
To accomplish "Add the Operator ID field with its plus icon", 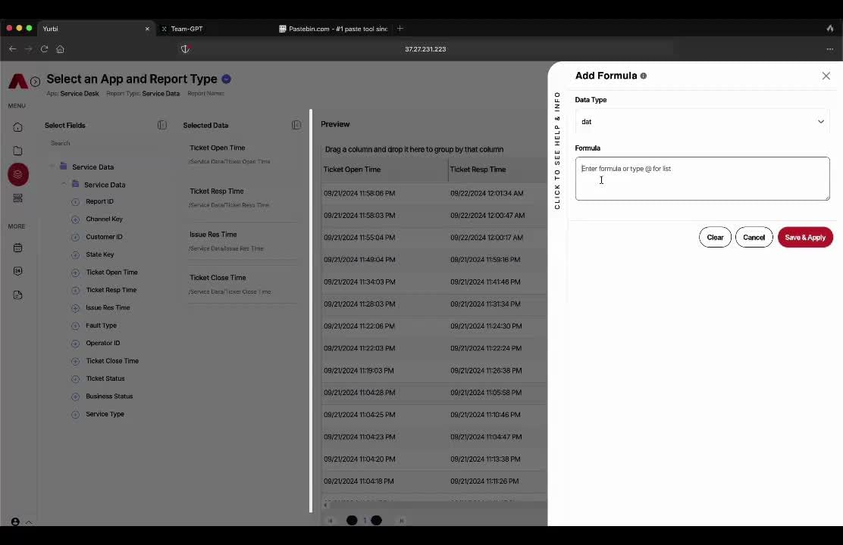I will (x=75, y=343).
